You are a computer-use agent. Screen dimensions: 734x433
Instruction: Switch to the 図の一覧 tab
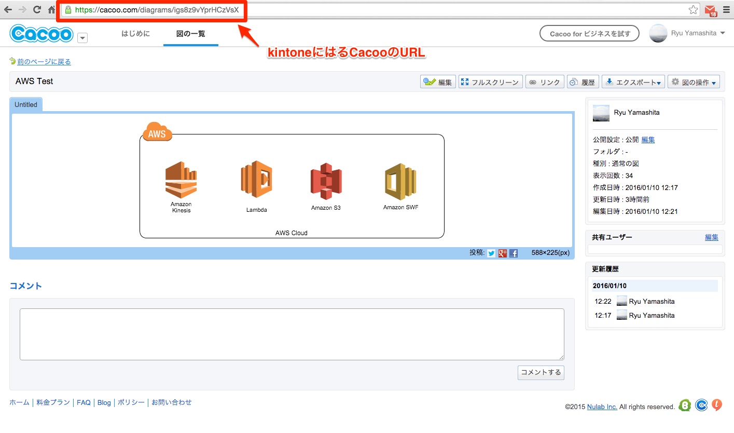pos(191,34)
